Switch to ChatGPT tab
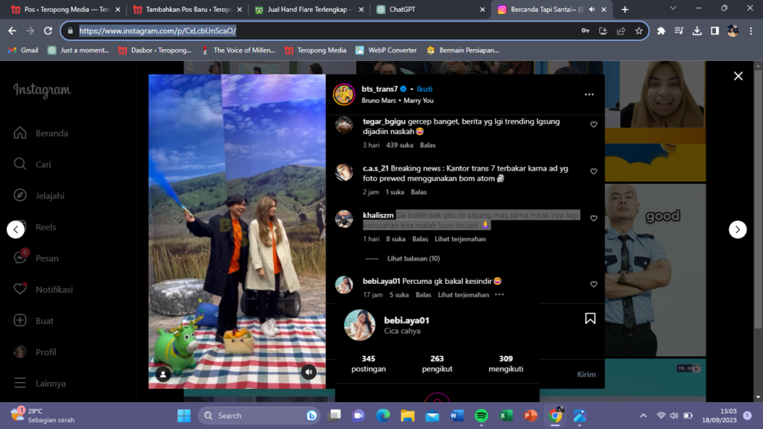The width and height of the screenshot is (763, 429). tap(431, 9)
